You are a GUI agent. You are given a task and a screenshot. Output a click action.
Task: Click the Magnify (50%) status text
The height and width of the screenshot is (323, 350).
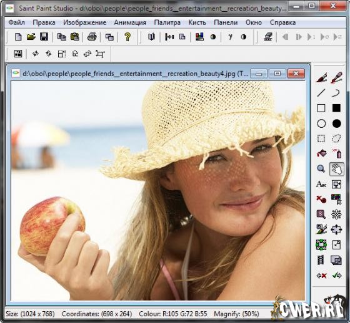[x=236, y=314]
